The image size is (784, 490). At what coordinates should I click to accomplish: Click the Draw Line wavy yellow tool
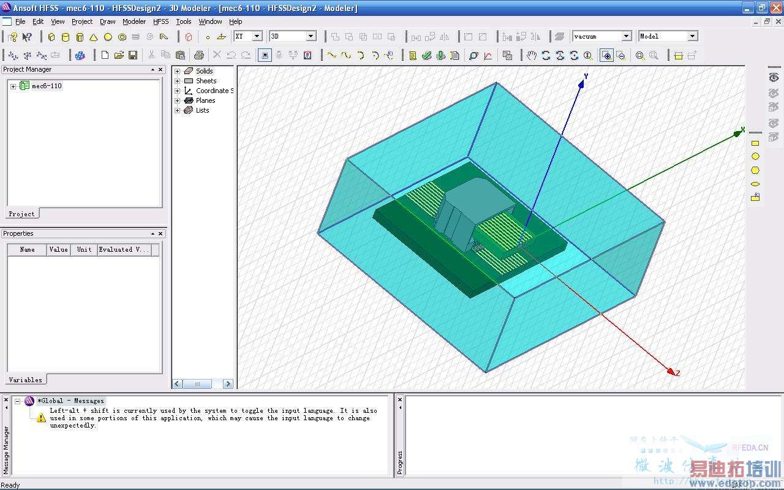[332, 55]
